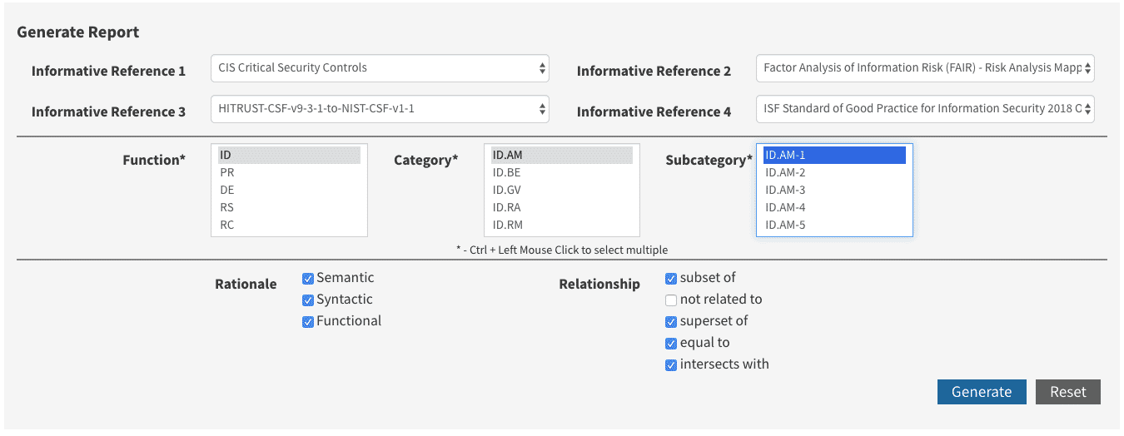Select ID in the Function list
Viewport: 1124px width, 436px height.
pyautogui.click(x=289, y=155)
